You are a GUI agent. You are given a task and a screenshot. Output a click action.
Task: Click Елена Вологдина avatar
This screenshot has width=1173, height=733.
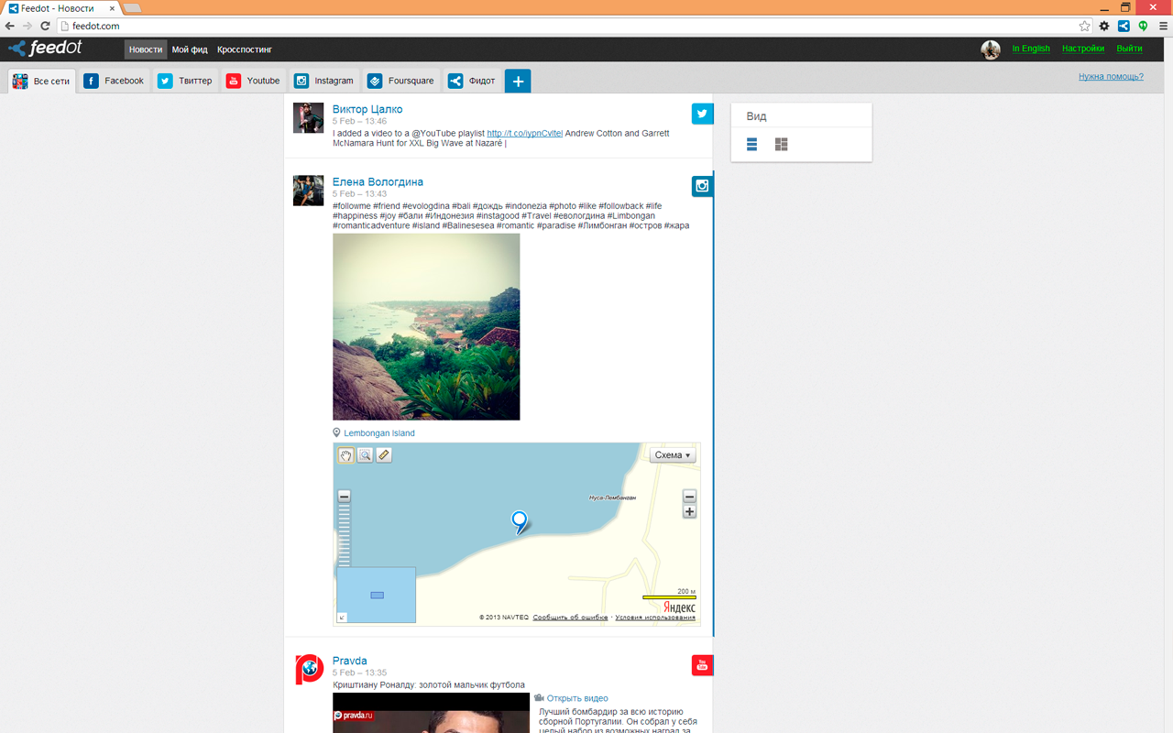click(308, 191)
